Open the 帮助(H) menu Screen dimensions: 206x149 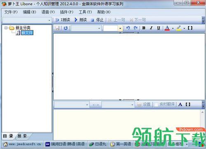pyautogui.click(x=104, y=12)
